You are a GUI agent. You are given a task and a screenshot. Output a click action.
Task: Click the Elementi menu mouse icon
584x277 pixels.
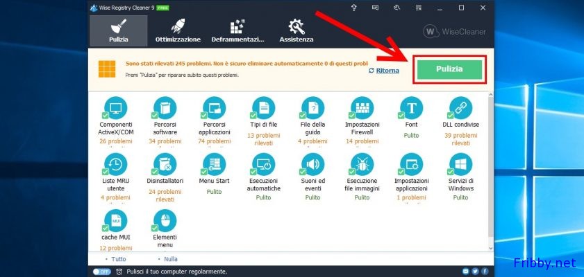coord(165,221)
